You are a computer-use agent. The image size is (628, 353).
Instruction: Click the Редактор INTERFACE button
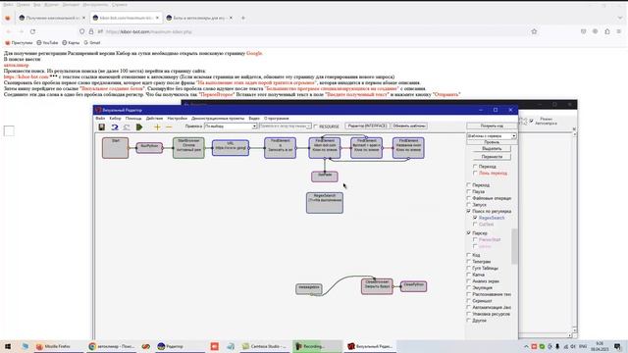point(367,126)
